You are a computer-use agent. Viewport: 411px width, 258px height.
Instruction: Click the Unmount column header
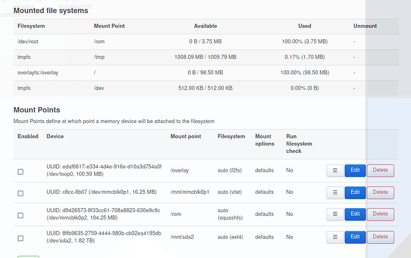(x=365, y=26)
